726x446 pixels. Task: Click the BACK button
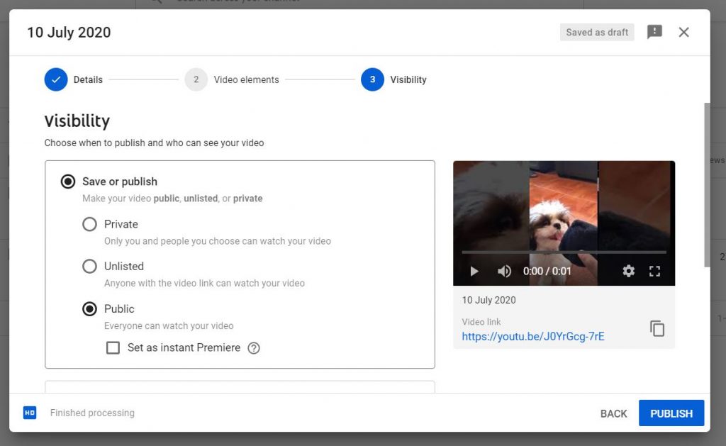pos(613,413)
